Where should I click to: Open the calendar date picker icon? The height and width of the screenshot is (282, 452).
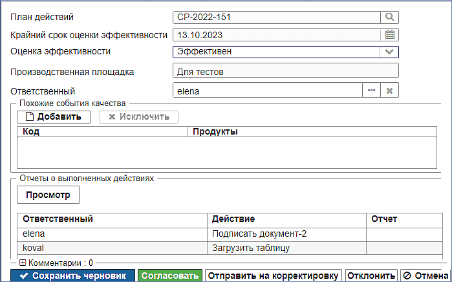click(x=389, y=35)
